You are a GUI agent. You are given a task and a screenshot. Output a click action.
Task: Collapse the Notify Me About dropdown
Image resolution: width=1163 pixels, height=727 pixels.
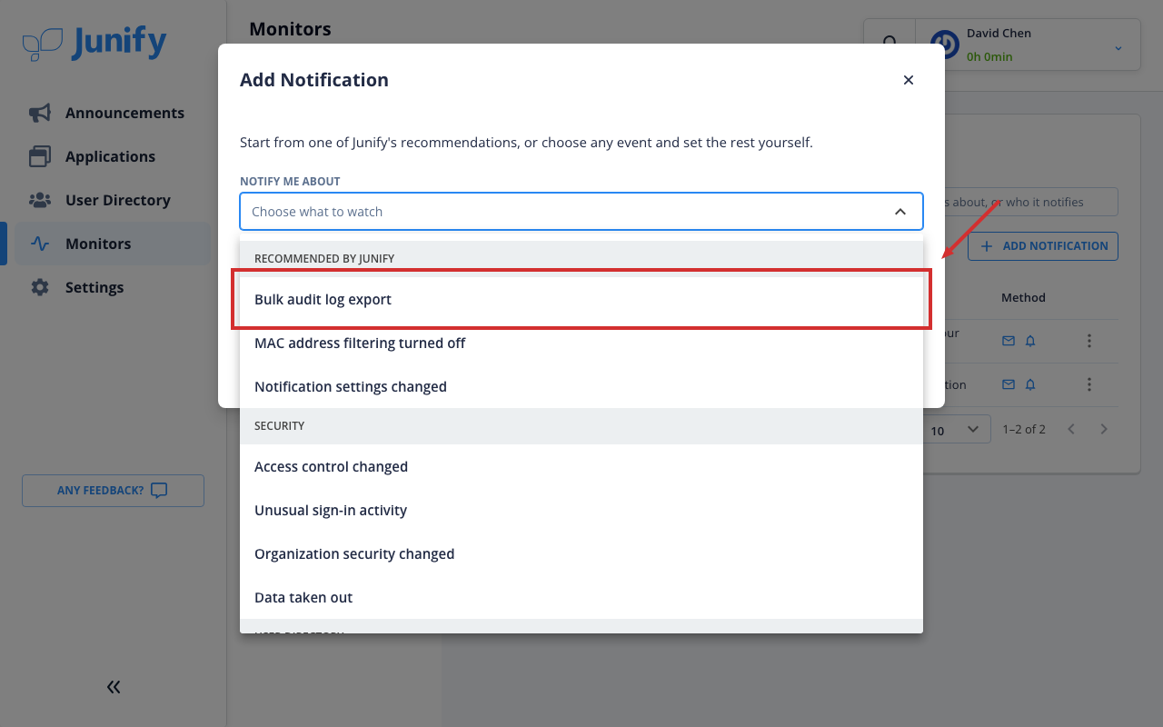[x=900, y=212]
